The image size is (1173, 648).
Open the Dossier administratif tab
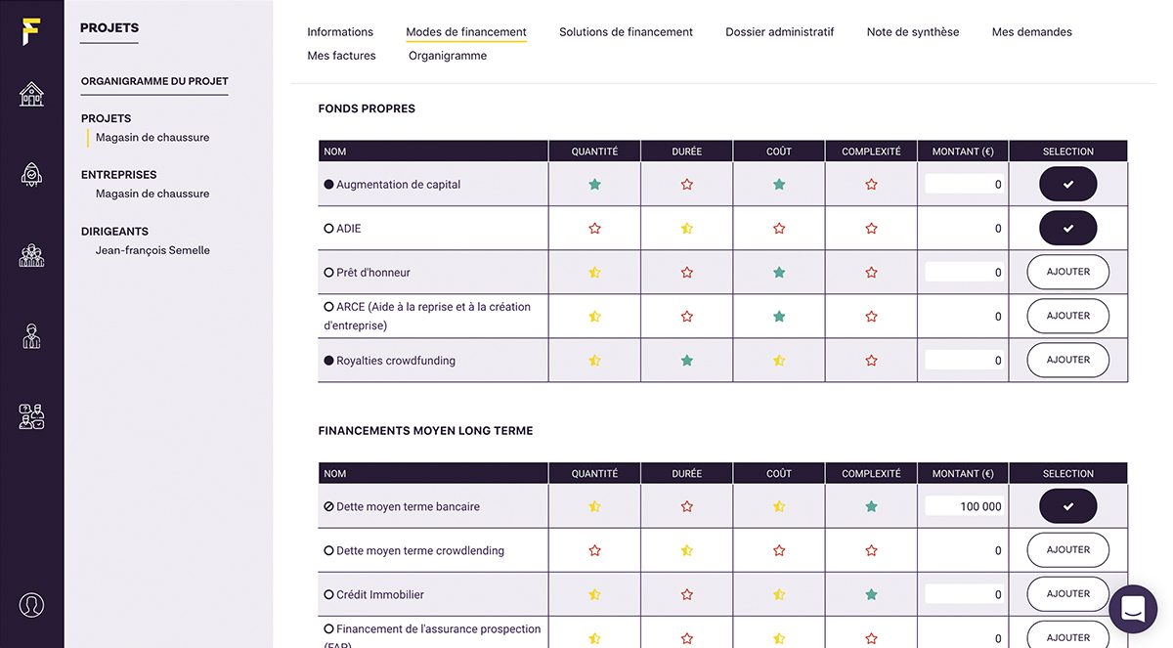click(x=780, y=32)
